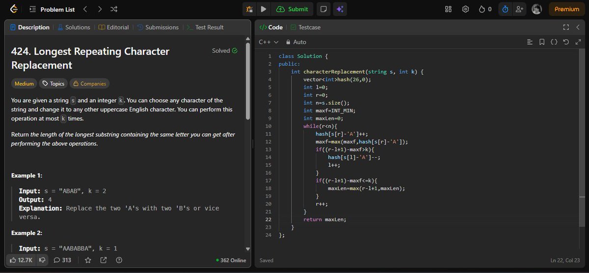Reset code with the undo arrow icon
589x273 pixels.
pos(566,42)
